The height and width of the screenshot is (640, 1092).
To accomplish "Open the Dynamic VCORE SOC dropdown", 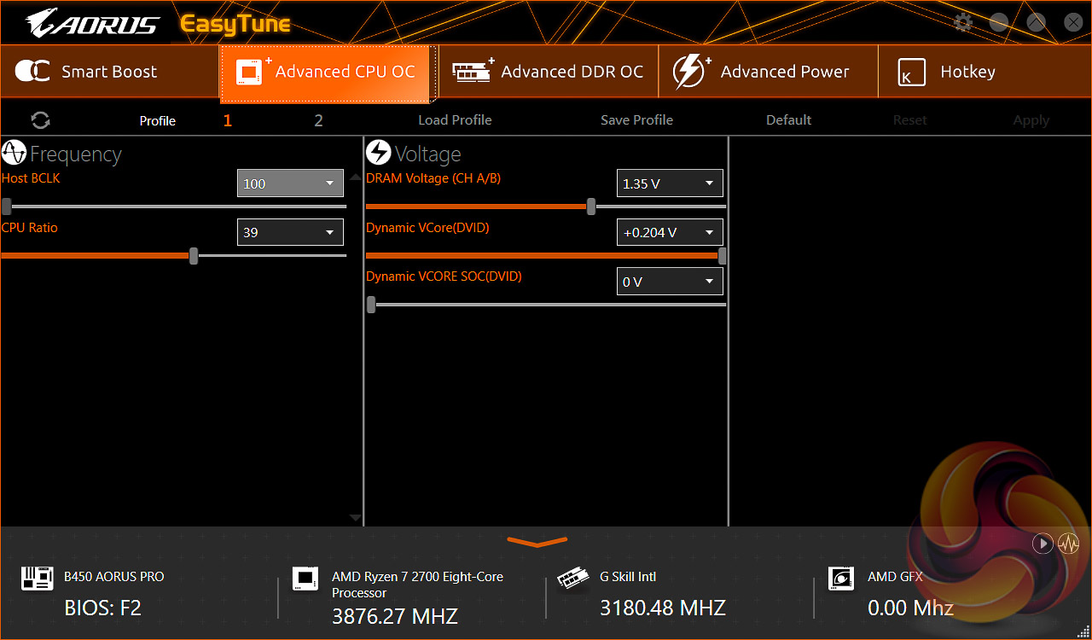I will pos(670,282).
